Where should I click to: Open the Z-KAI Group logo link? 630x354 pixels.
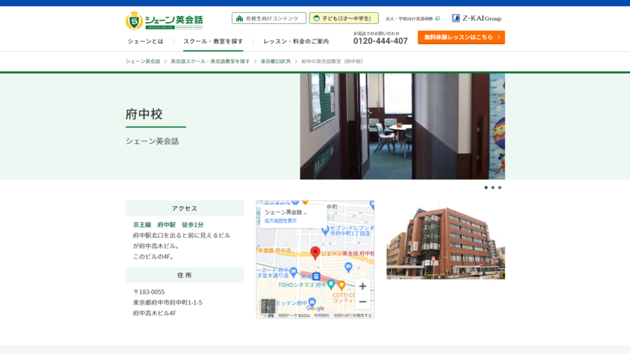coord(477,18)
